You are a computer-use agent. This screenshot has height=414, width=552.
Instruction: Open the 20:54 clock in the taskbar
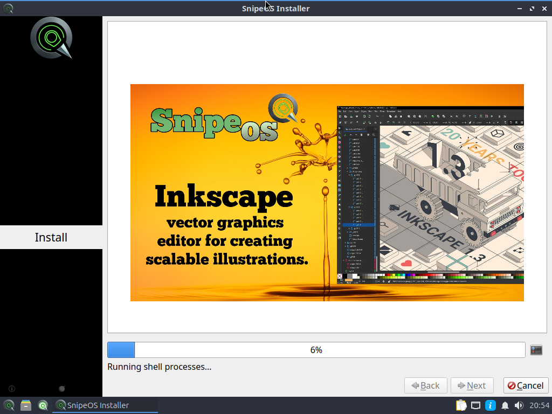[x=539, y=405]
